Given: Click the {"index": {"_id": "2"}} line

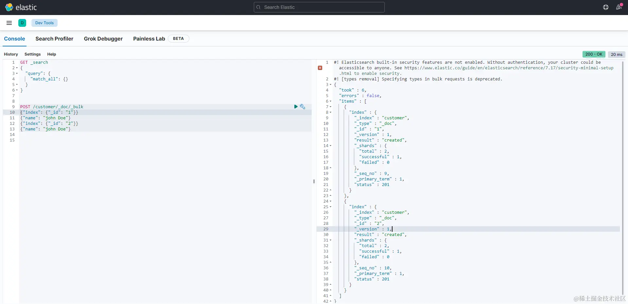Looking at the screenshot, I should pos(49,124).
